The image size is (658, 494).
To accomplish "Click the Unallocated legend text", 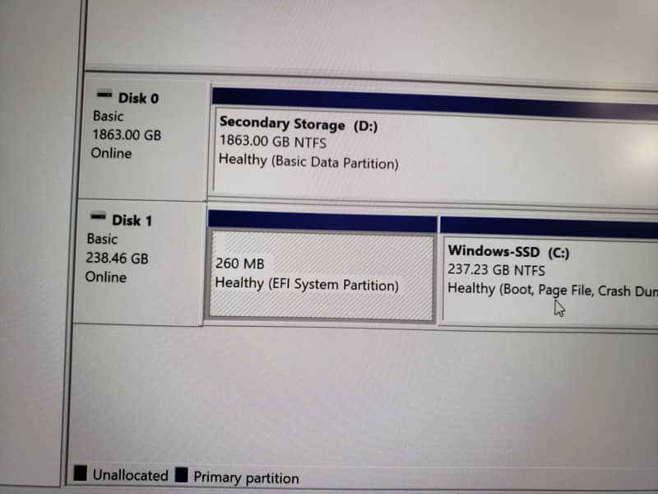I will point(130,475).
